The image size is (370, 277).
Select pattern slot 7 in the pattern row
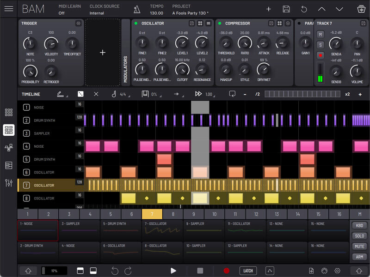[152, 214]
